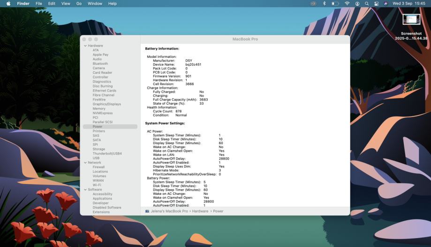431x247 pixels.
Task: Select Thunderbolt/USB4 in the sidebar
Action: 107,154
